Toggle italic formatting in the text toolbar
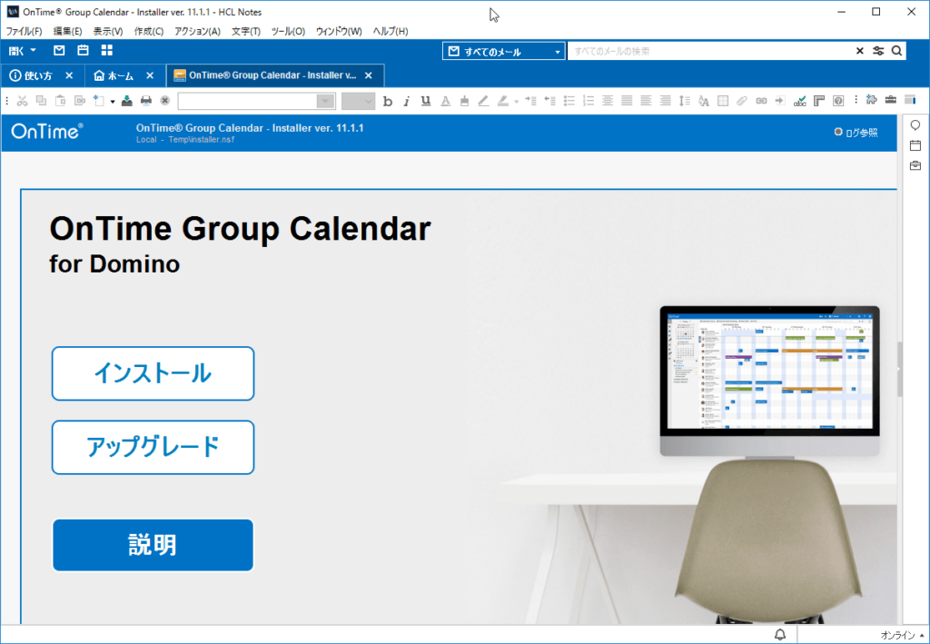The width and height of the screenshot is (930, 644). pos(406,101)
